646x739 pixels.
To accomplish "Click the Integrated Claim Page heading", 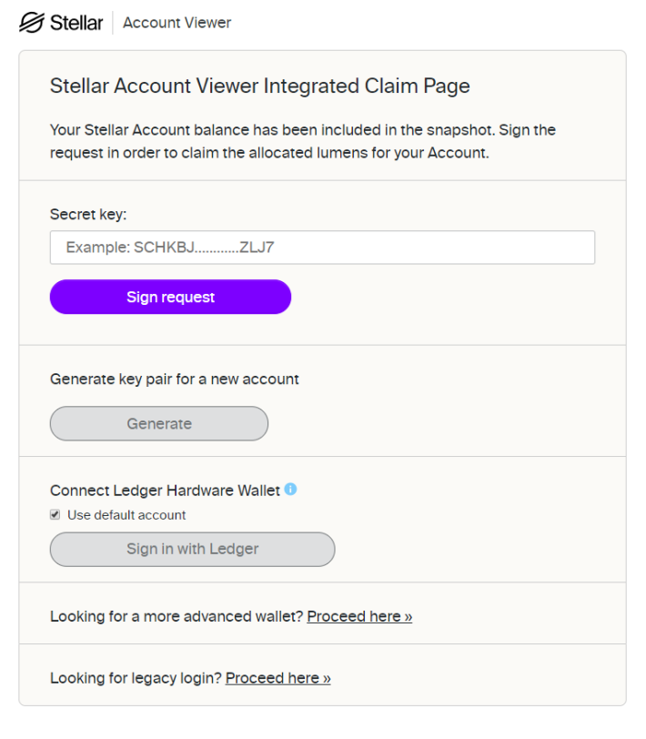I will click(x=260, y=86).
